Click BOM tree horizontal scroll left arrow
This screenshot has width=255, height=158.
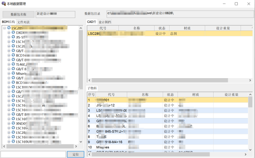coord(4,146)
